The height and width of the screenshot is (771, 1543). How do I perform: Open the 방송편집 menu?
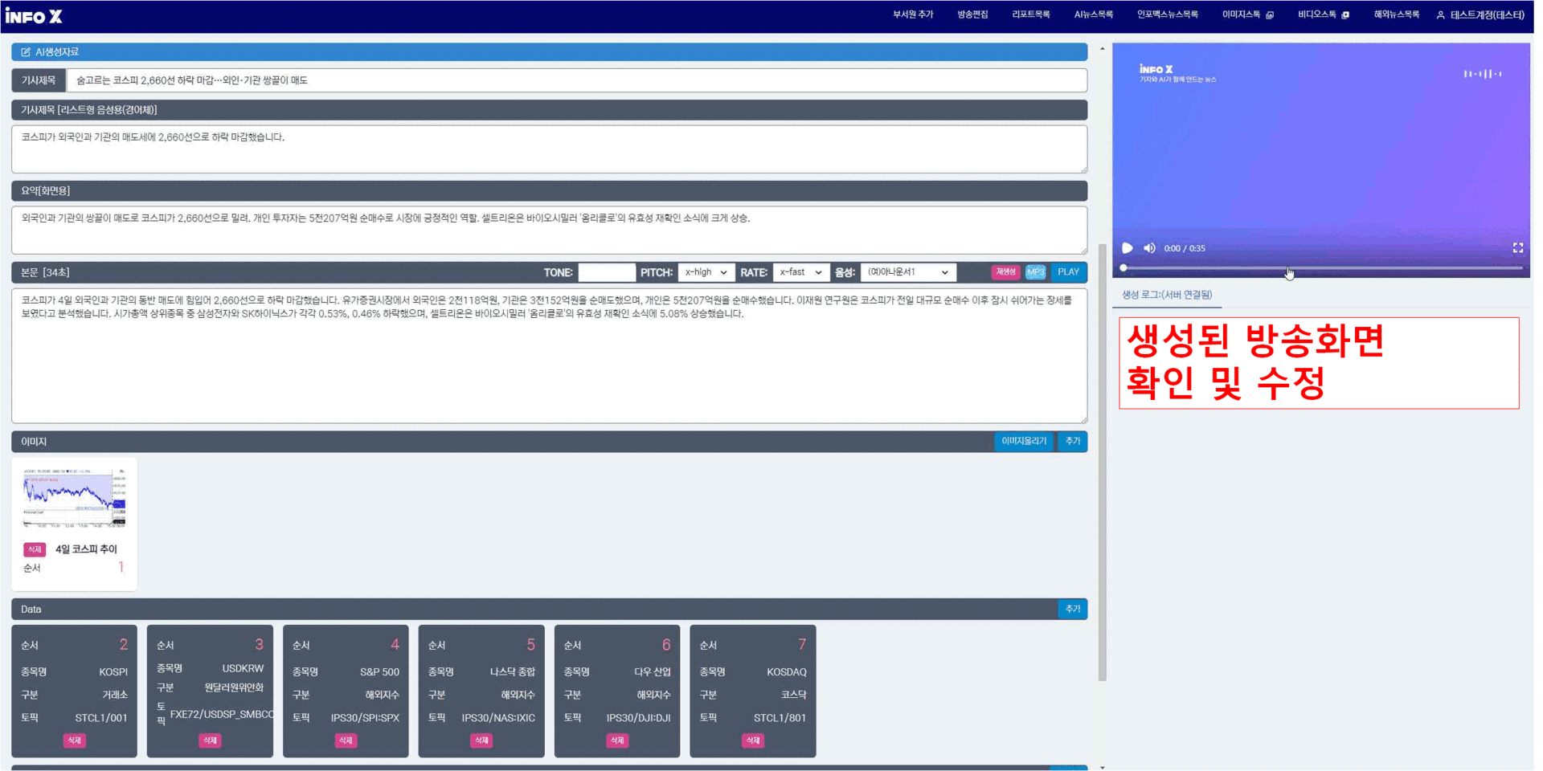(972, 14)
